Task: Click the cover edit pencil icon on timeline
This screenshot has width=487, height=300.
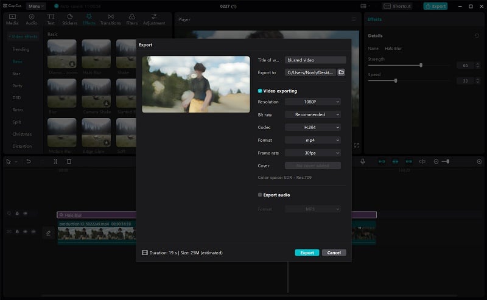Action: tap(49, 233)
